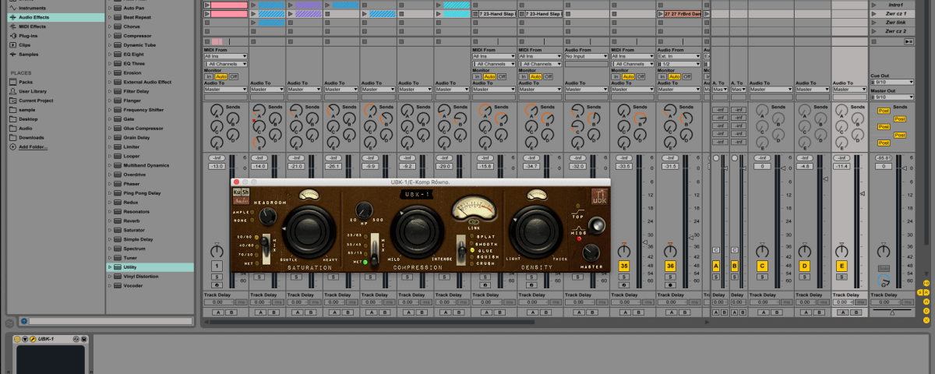Click the first track's Track Delay value field
Viewport: 935px width, 374px height.
coord(219,302)
